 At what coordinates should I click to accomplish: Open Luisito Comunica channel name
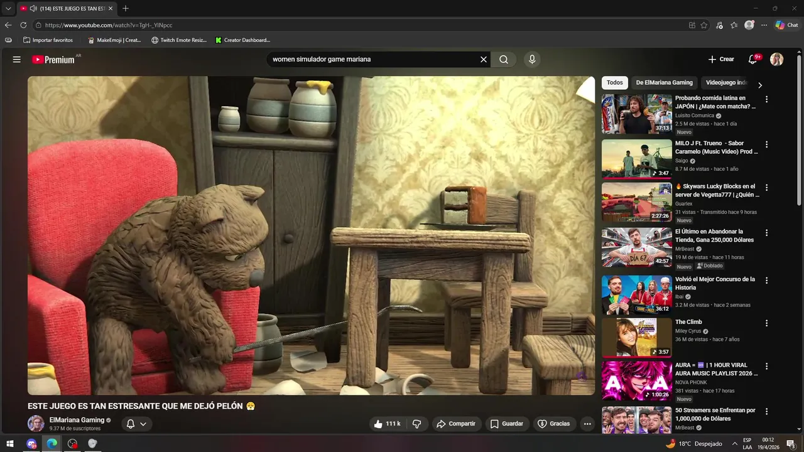(695, 116)
